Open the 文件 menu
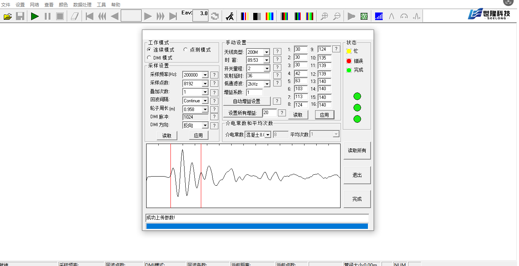 (x=6, y=5)
